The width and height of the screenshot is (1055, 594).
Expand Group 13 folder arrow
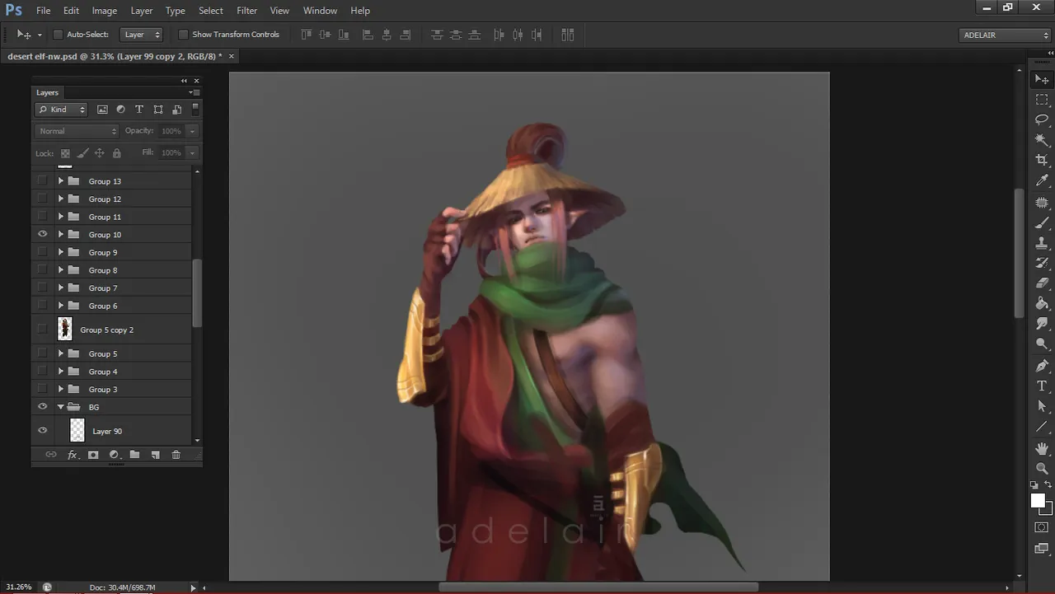coord(60,181)
